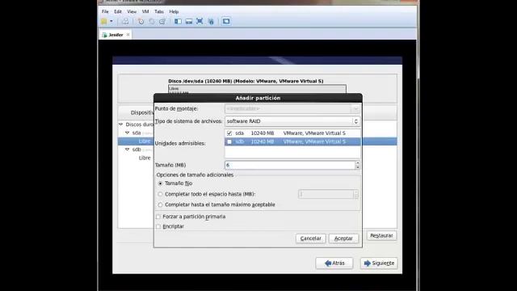Screen dimensions: 517x291
Task: Click the Revert to Snapshot icon
Action: pos(151,22)
